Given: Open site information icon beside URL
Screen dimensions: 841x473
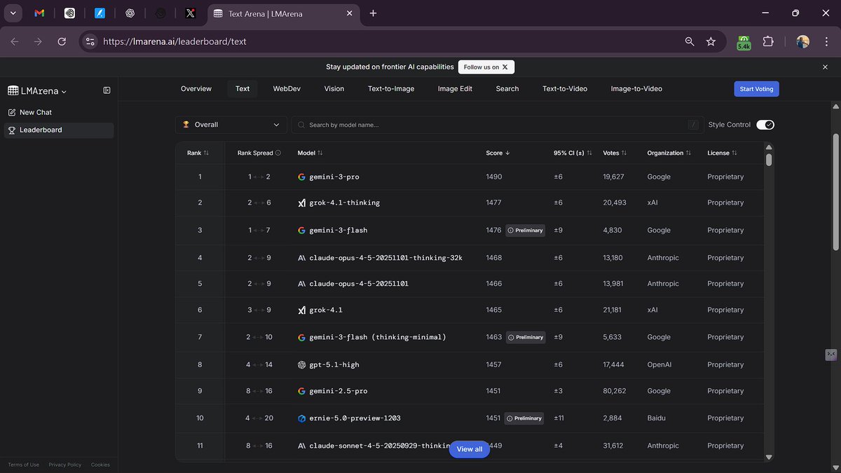Looking at the screenshot, I should tap(90, 41).
